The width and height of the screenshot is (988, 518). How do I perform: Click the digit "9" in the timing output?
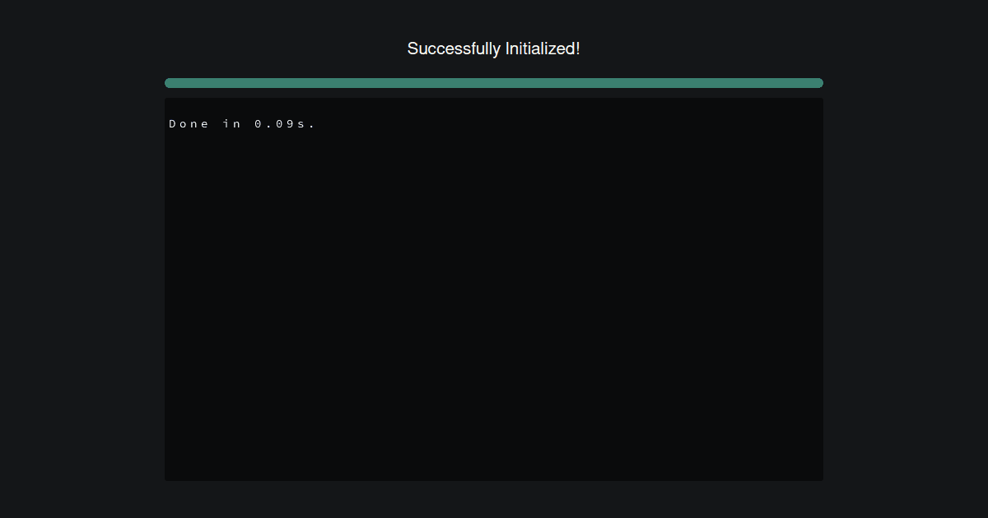tap(290, 124)
